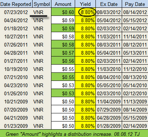Image resolution: width=148 pixels, height=137 pixels.
Task: Click the Symbol column header
Action: (x=42, y=4)
